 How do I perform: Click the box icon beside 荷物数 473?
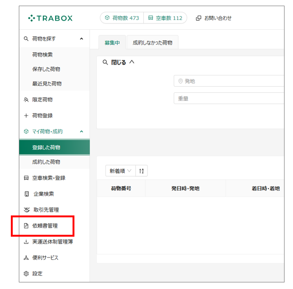107,17
